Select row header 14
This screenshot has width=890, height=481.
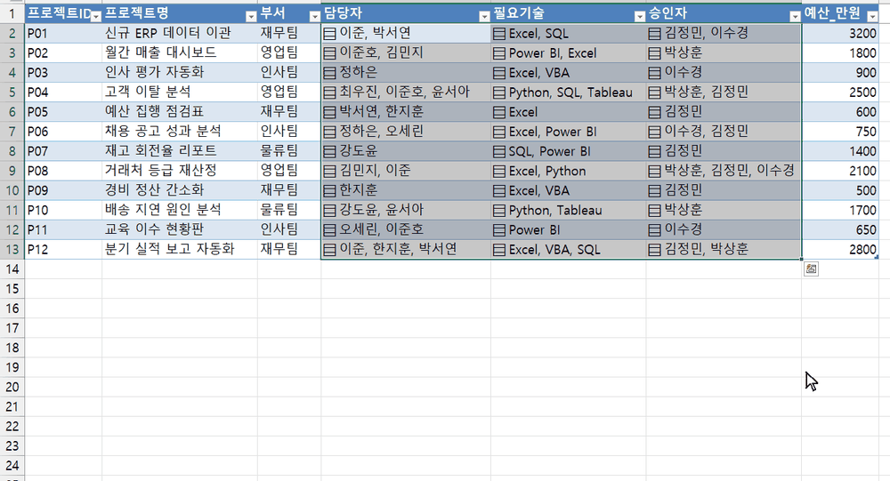tap(12, 269)
